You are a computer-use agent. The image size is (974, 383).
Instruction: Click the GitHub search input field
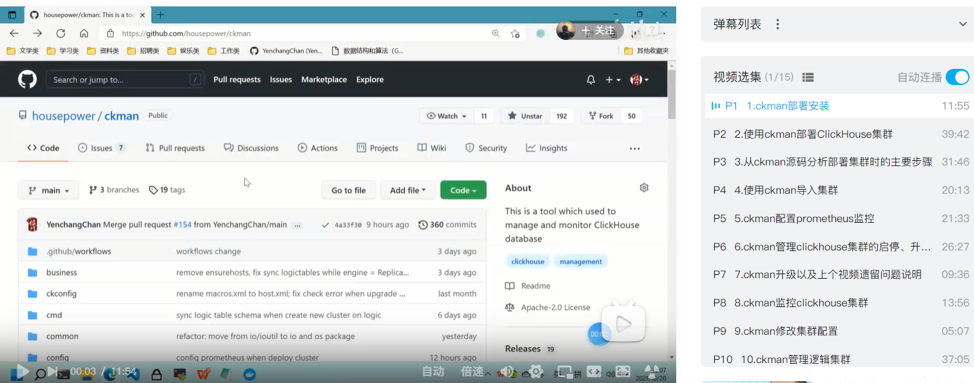[x=124, y=80]
